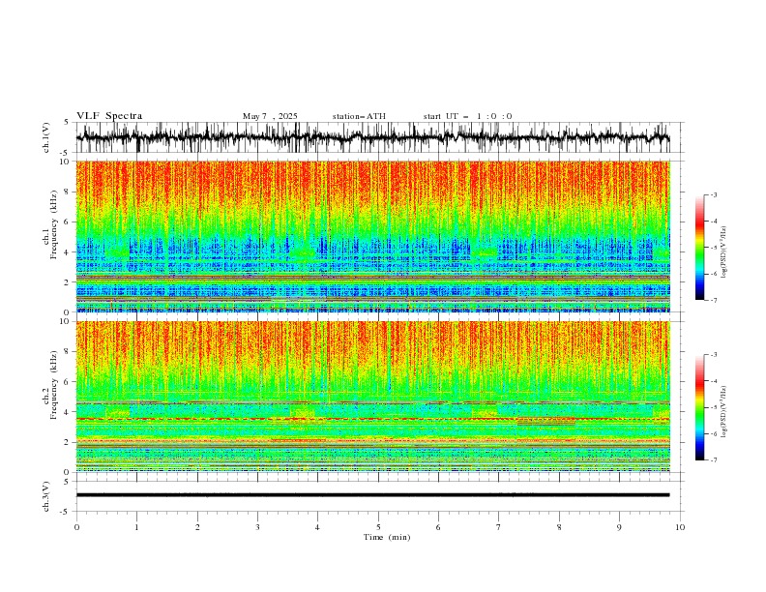
Task: Click the "-3" value atop the ch.1 colorbar
Action: point(713,194)
